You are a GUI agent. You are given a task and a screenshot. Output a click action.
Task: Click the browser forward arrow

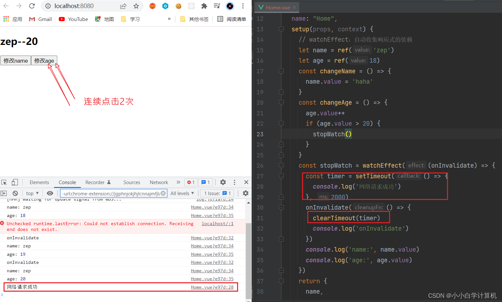click(x=19, y=6)
